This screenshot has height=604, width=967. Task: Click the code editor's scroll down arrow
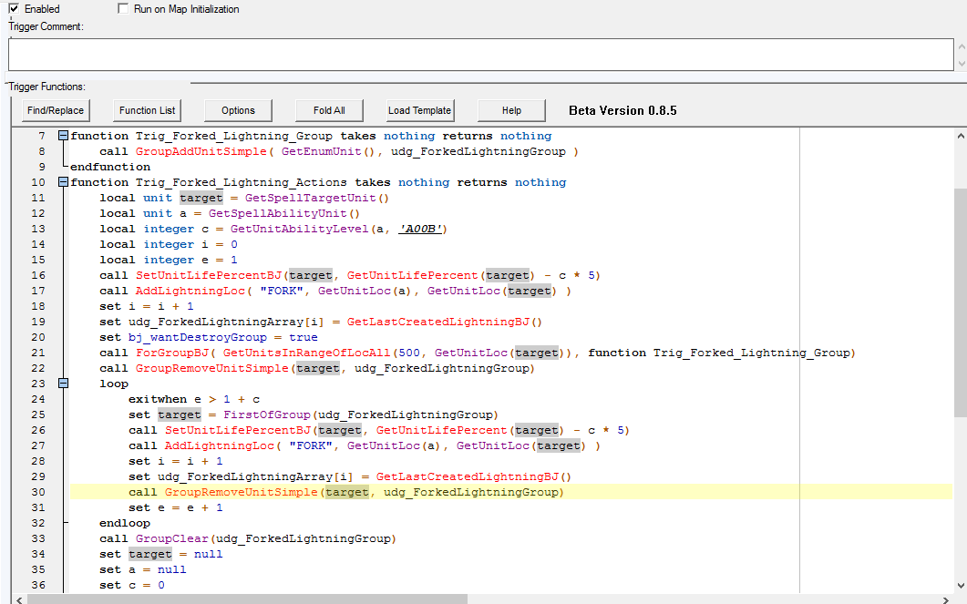[x=960, y=585]
